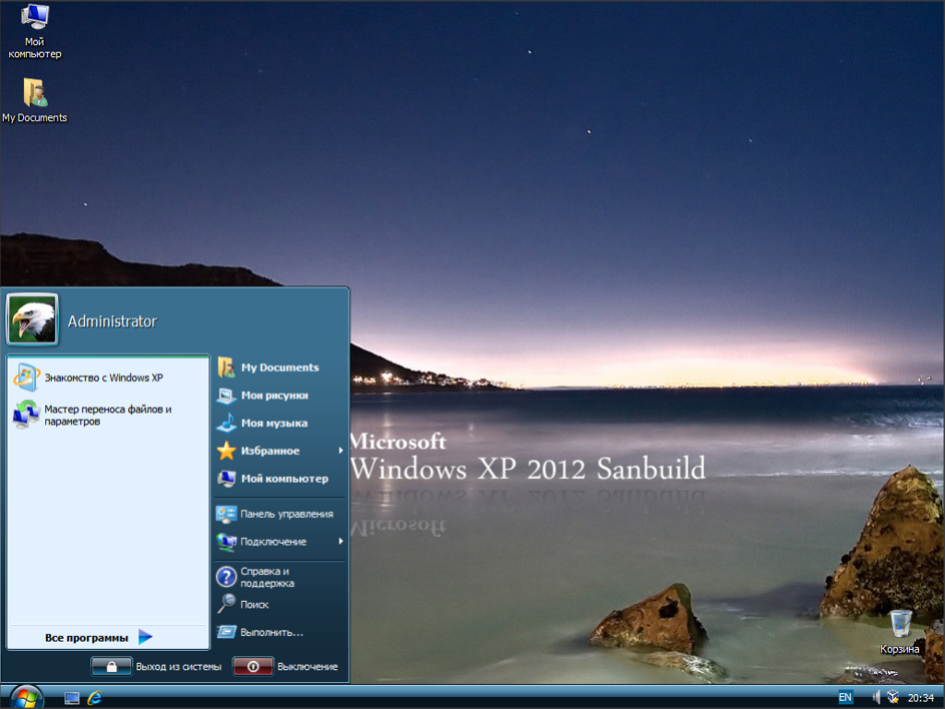Image resolution: width=945 pixels, height=709 pixels.
Task: Open Поиск
Action: coord(281,604)
